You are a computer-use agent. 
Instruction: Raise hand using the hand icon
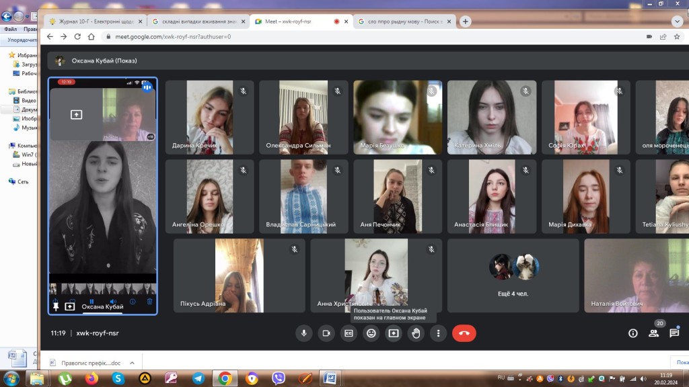coord(416,333)
